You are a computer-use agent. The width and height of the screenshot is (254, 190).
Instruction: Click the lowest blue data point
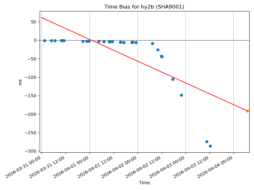coord(210,146)
